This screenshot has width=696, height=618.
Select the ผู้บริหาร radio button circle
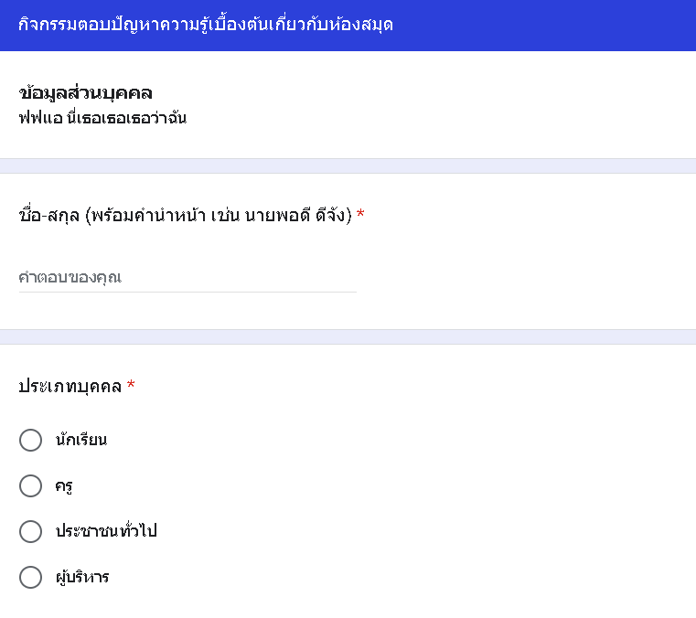(30, 577)
